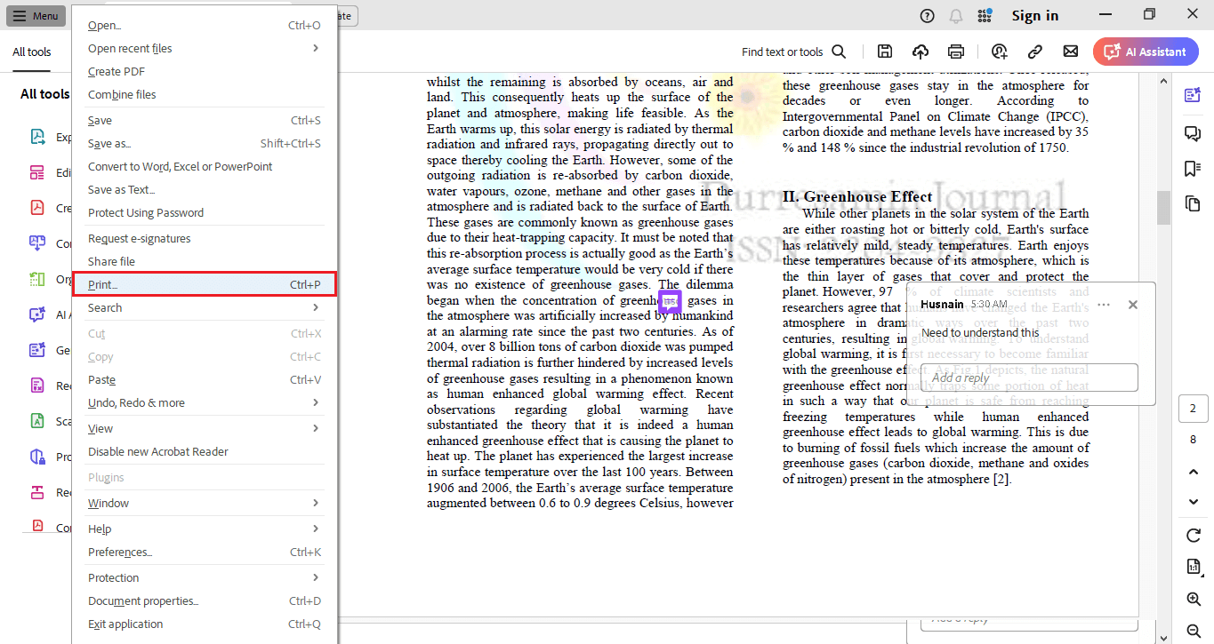
Task: Save the PDF using the toolbar save icon
Action: [885, 51]
